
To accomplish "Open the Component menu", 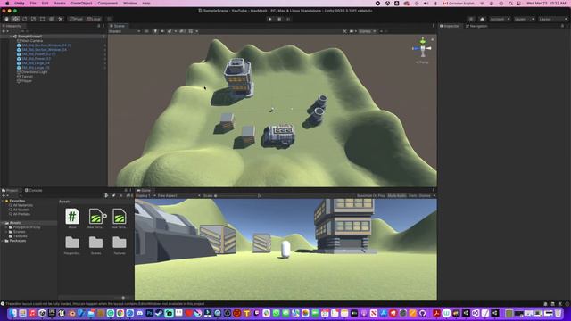I will coord(107,4).
